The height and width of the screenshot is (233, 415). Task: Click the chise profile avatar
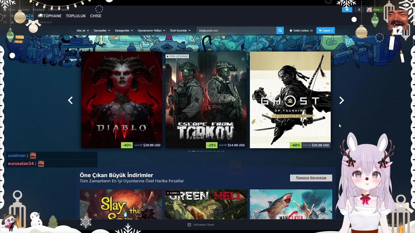369,10
